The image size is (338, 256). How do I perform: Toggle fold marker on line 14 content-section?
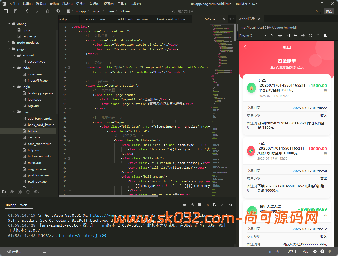[x=69, y=86]
